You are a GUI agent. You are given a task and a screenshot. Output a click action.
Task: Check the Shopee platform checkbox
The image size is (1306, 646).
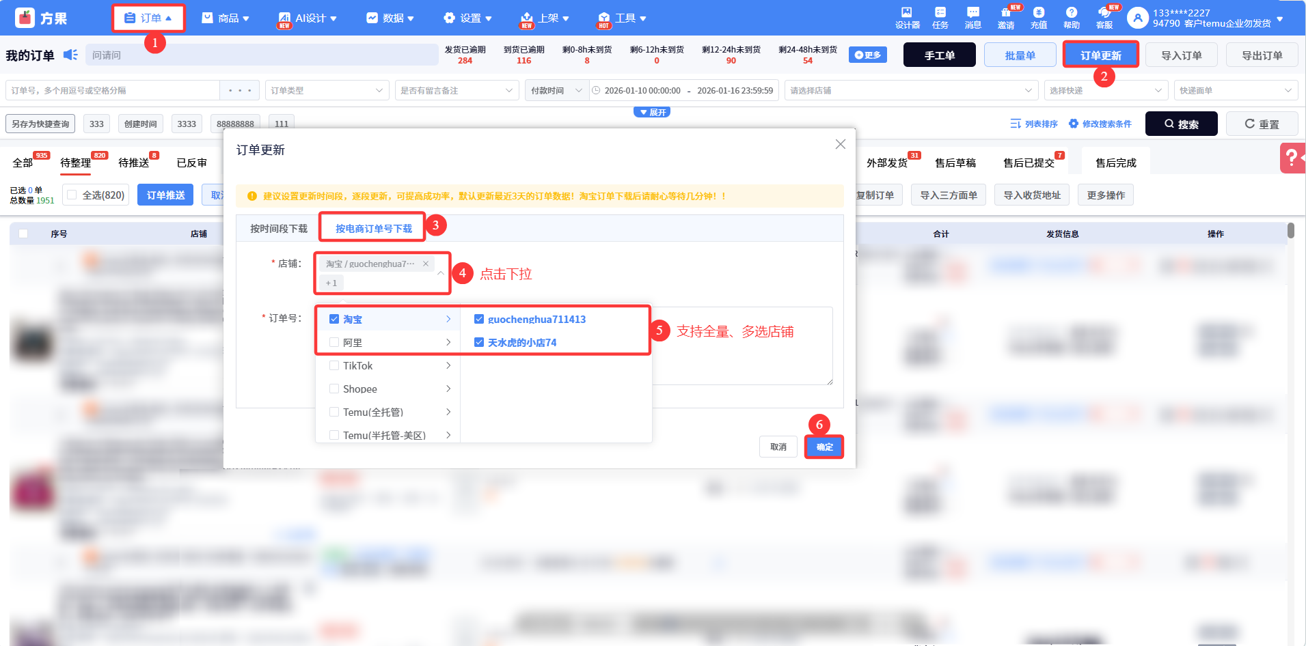334,389
